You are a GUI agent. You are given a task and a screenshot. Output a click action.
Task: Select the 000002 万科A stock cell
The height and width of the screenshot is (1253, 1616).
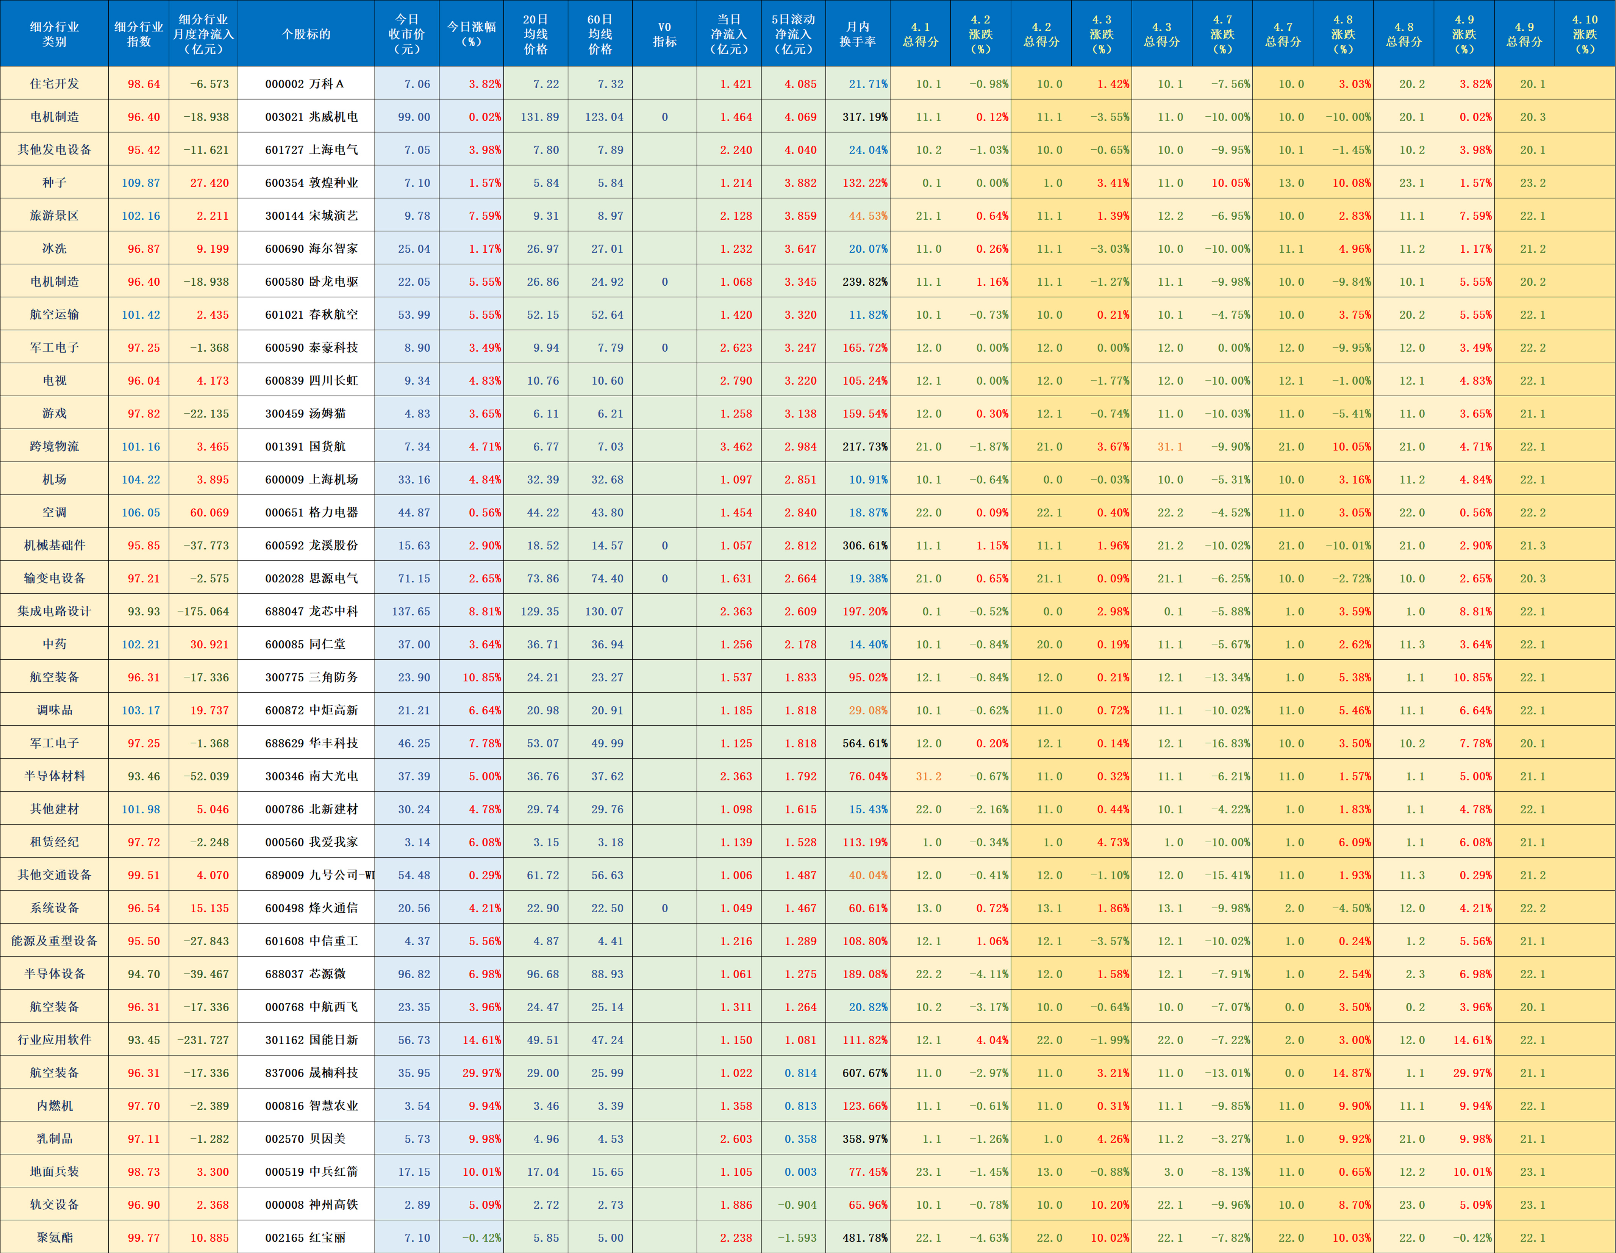pyautogui.click(x=306, y=84)
